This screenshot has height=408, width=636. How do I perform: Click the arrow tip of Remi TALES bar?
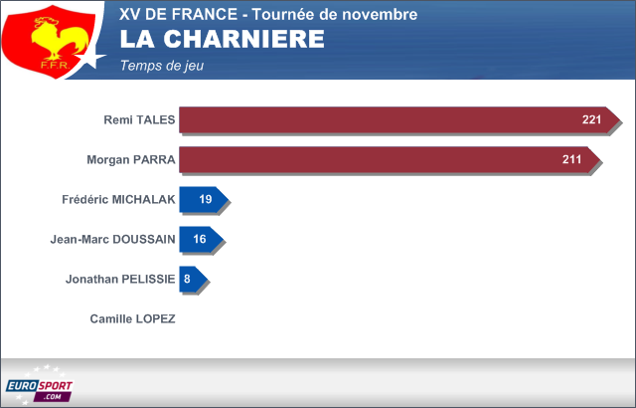[615, 120]
